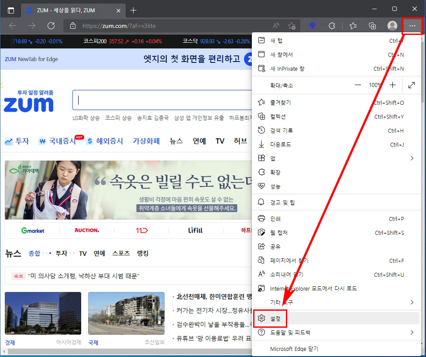
Task: Open 즐겨찾기 menu item
Action: pos(337,103)
